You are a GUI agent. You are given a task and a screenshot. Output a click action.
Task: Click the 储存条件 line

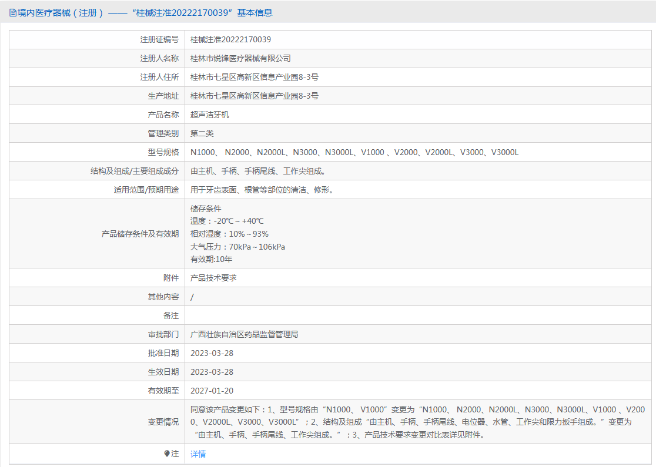click(206, 209)
